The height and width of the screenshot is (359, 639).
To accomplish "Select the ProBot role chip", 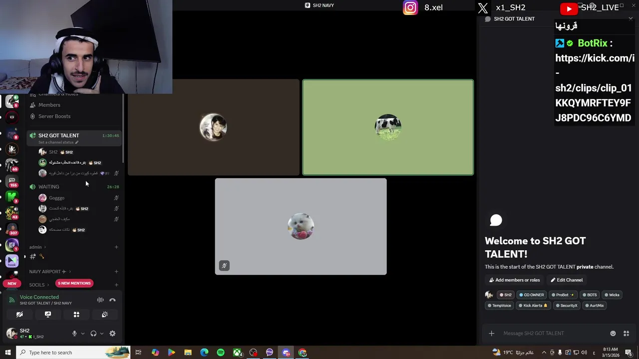I will click(x=563, y=295).
